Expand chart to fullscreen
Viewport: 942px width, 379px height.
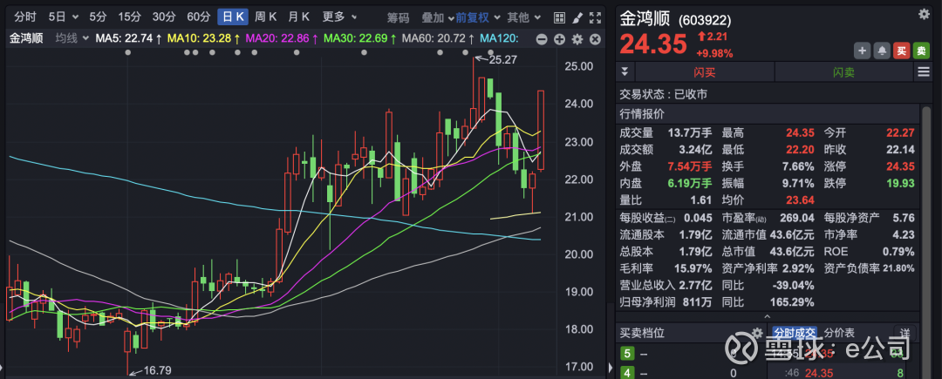click(595, 17)
